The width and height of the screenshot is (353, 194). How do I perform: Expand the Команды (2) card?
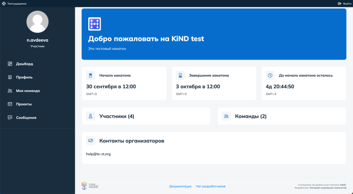click(x=251, y=116)
